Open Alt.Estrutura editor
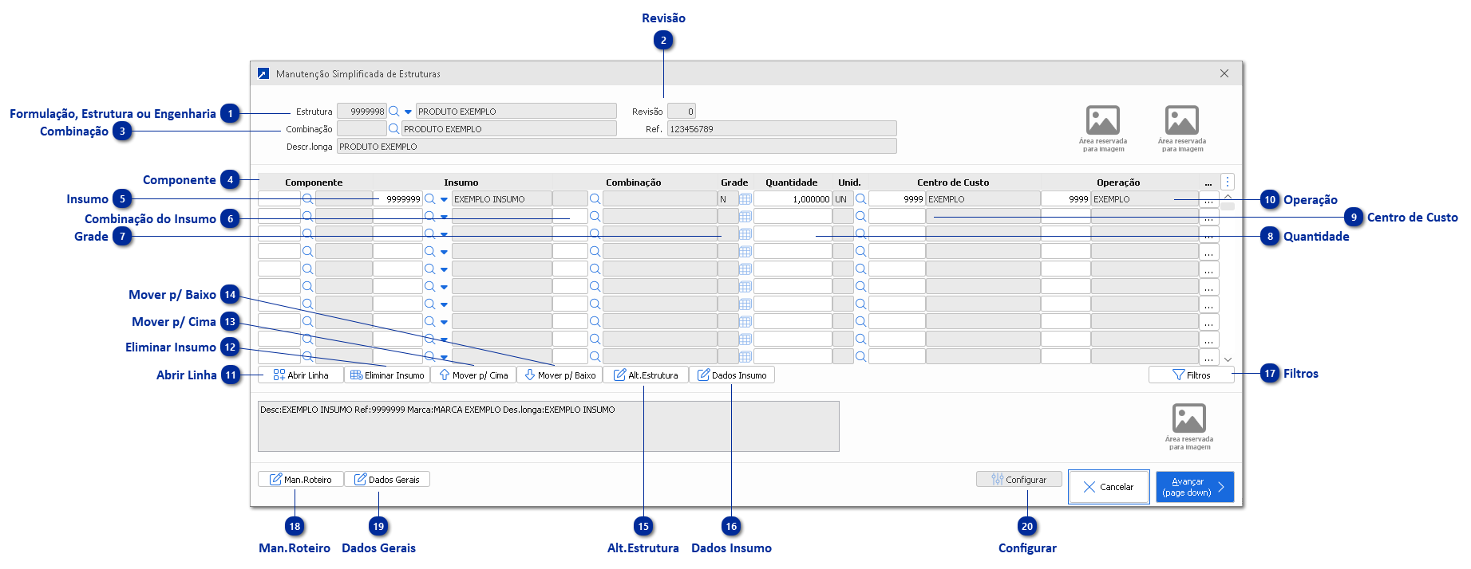 (646, 375)
